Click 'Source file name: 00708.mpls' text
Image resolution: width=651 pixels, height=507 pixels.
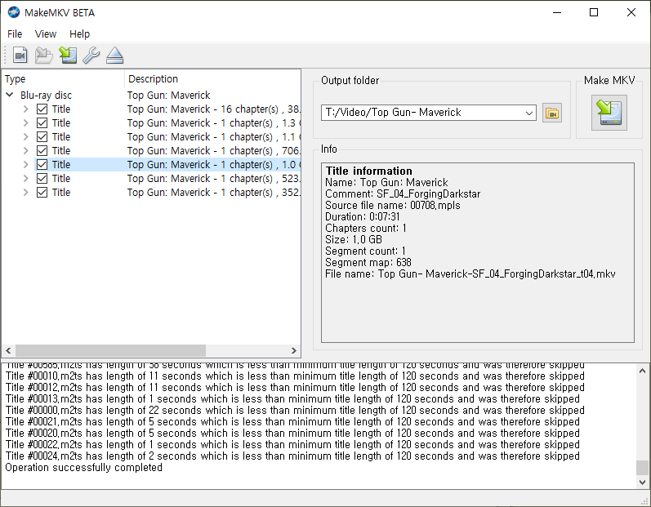pos(393,206)
